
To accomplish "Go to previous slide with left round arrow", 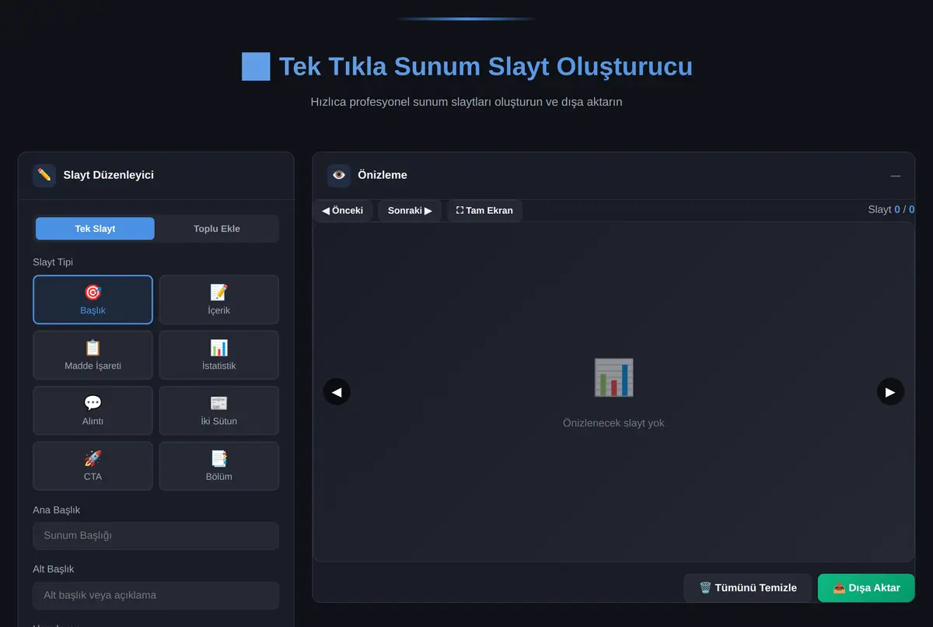I will click(337, 391).
